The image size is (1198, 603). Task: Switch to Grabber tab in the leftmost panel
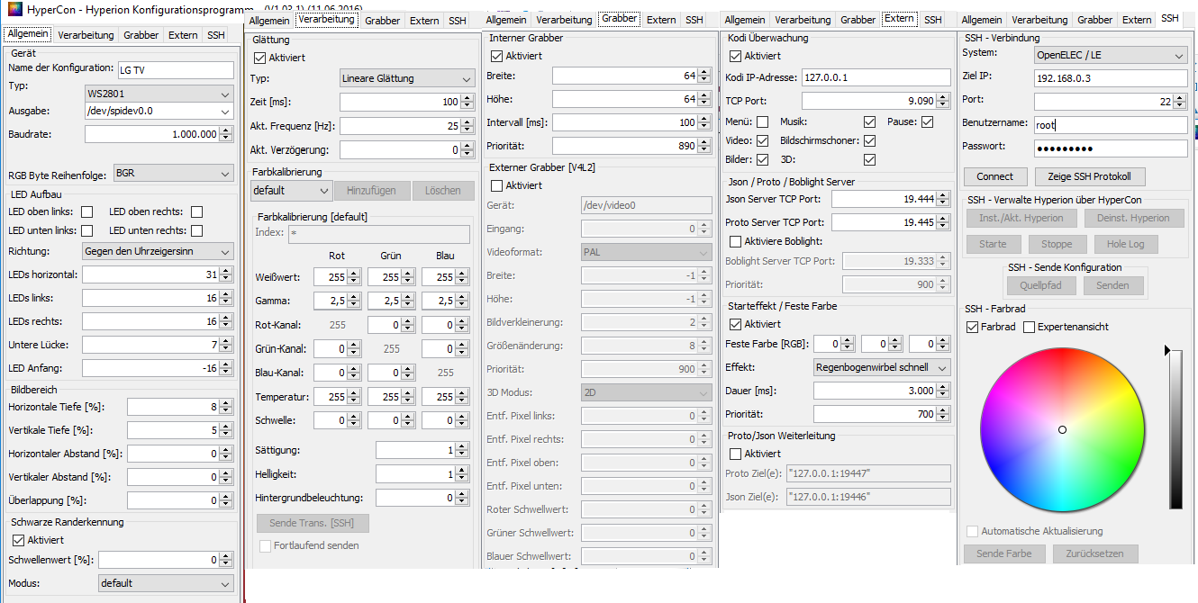[141, 35]
